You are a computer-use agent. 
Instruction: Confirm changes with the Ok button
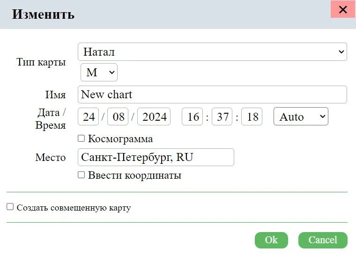[x=271, y=240]
